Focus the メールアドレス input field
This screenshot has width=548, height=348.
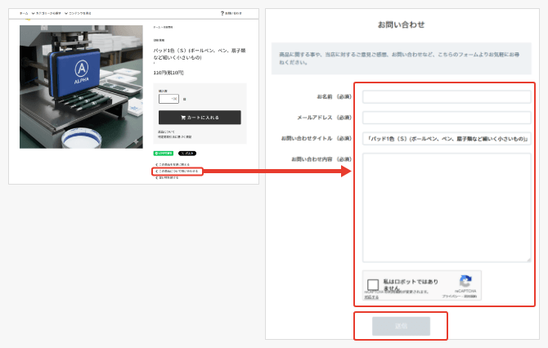pos(447,118)
